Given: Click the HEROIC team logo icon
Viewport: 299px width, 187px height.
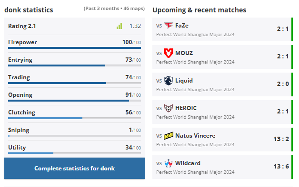Looking at the screenshot, I should (x=169, y=108).
